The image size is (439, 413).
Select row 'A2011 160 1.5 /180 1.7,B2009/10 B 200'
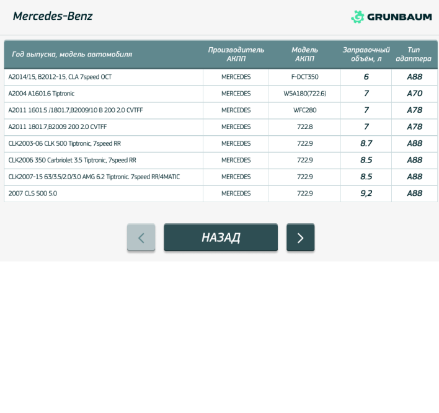click(221, 110)
